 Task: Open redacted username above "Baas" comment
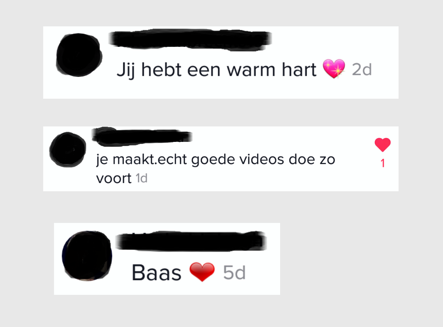click(191, 241)
